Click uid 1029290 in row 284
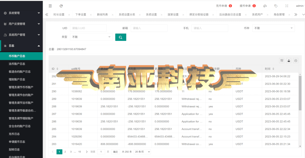305x158 pixels. click(77, 137)
